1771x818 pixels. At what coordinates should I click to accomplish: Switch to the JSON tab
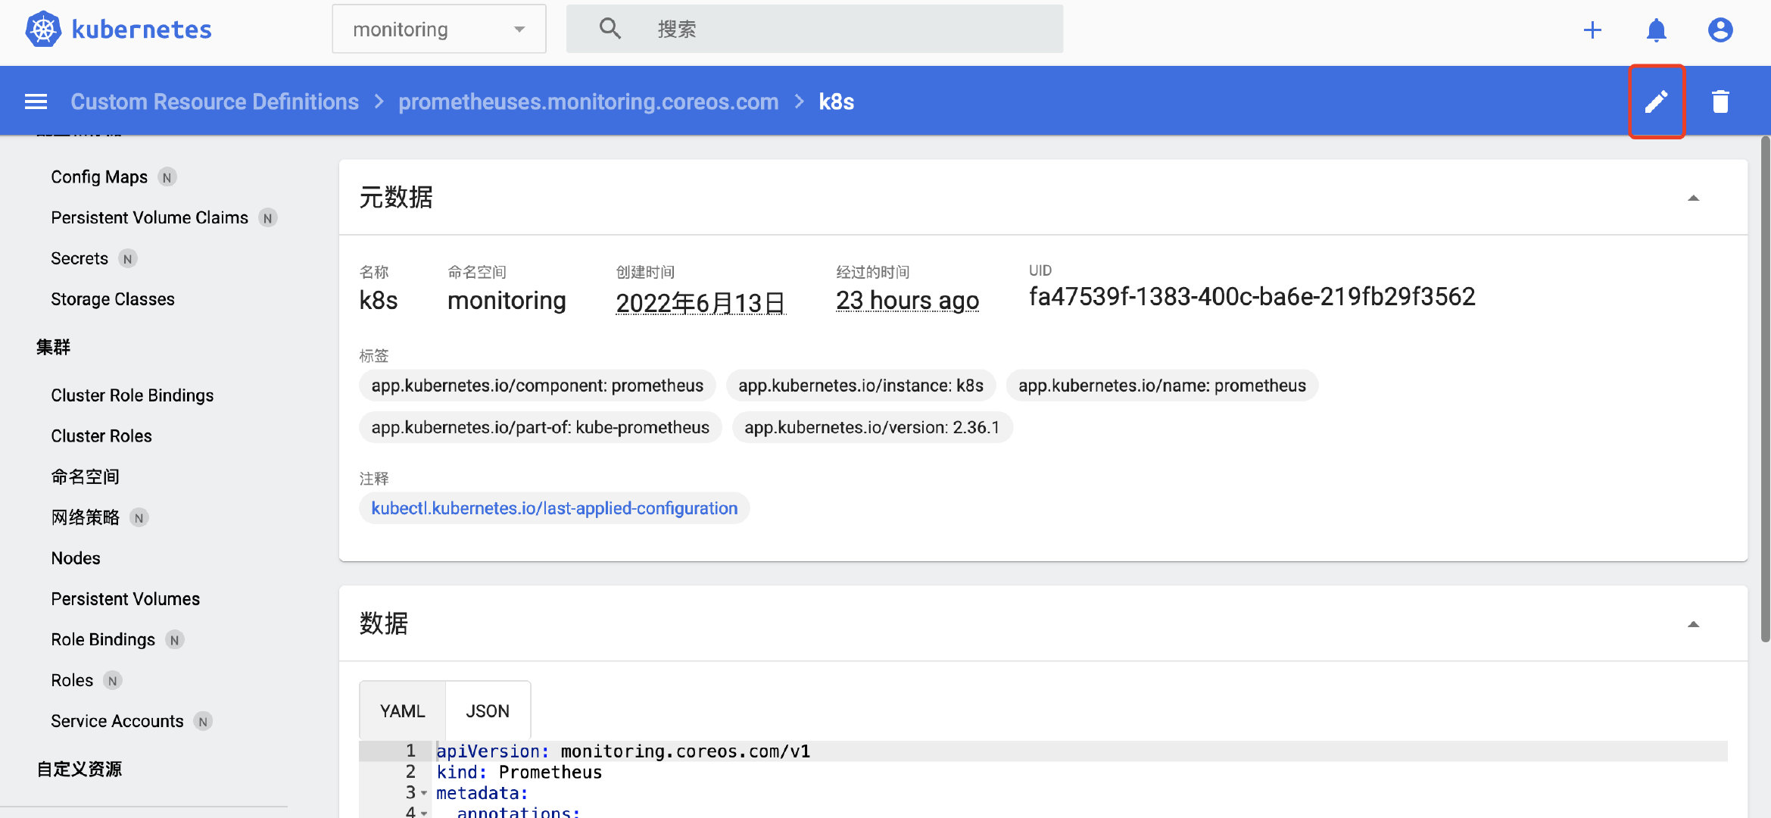point(487,711)
